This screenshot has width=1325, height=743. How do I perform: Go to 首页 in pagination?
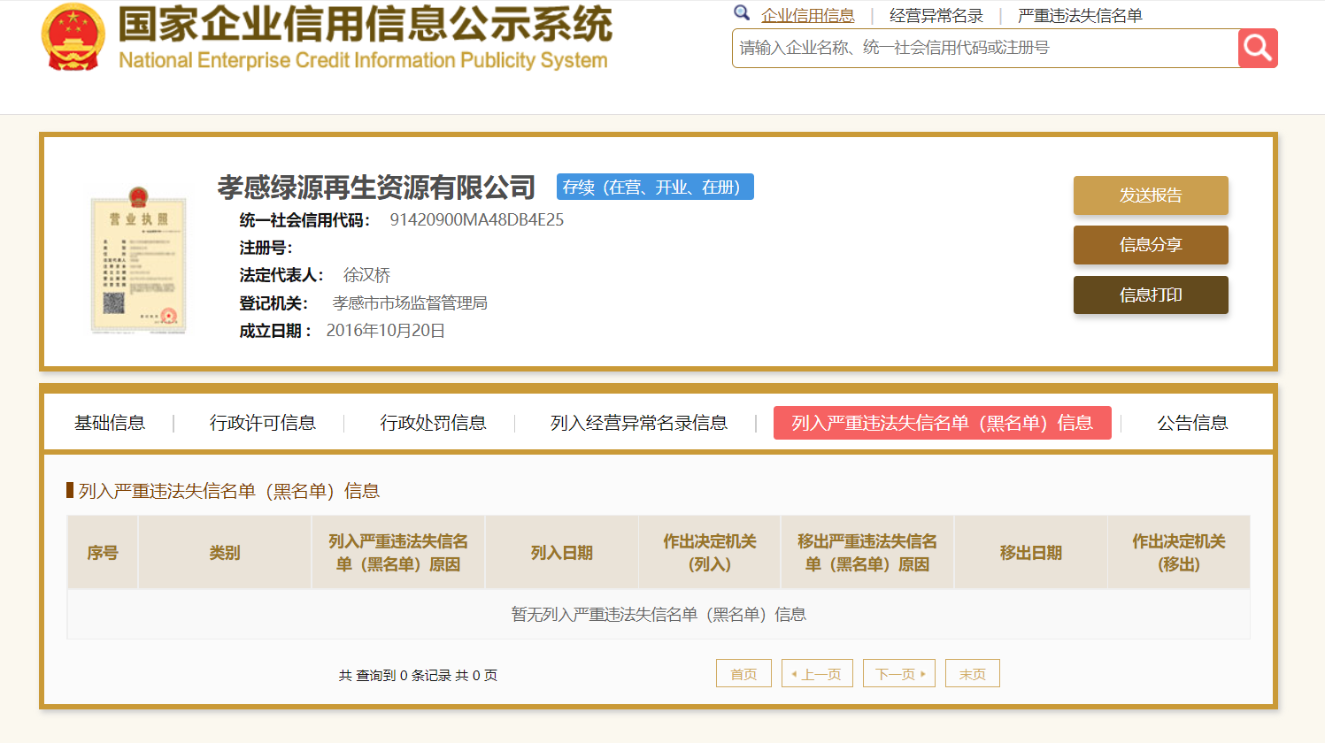pos(743,673)
